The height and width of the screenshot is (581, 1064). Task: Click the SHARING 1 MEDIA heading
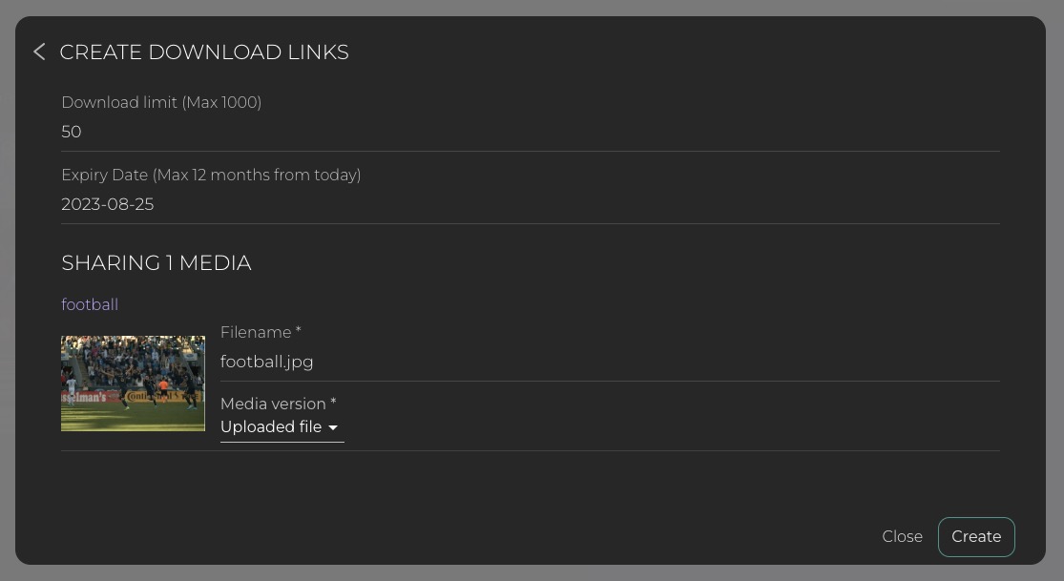coord(156,262)
